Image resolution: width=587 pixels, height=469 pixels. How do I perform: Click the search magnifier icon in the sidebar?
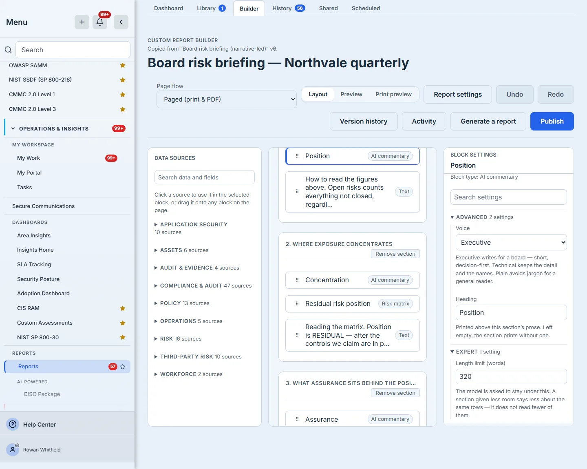8,50
